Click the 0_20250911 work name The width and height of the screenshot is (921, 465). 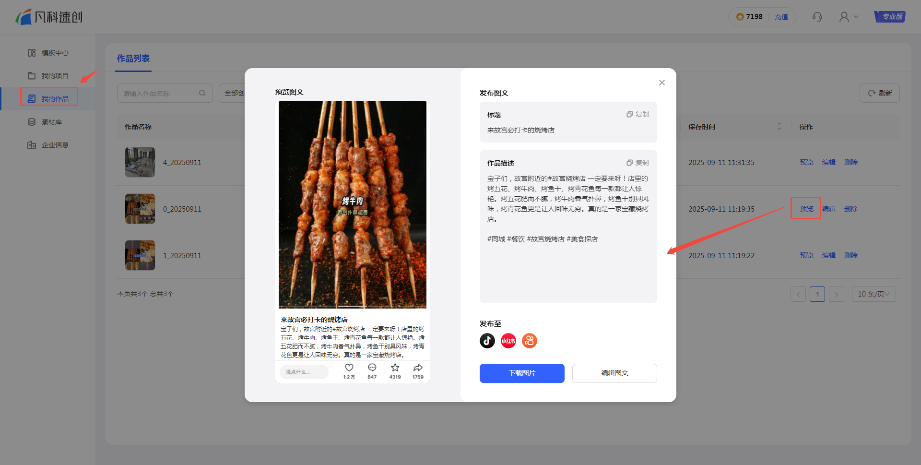pos(182,209)
